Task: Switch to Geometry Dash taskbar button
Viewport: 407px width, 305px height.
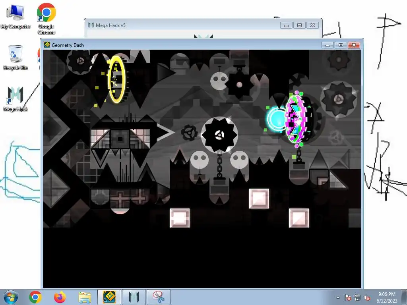Action: [109, 297]
